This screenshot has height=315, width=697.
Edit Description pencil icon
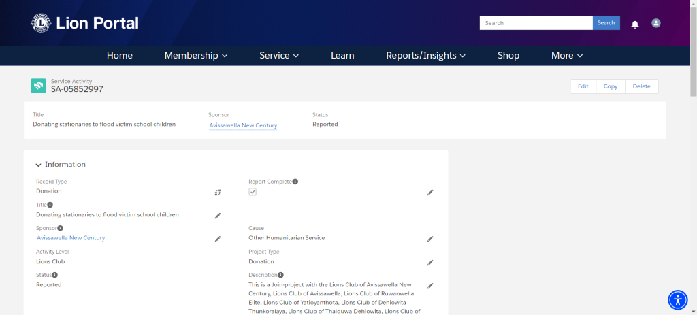point(430,286)
